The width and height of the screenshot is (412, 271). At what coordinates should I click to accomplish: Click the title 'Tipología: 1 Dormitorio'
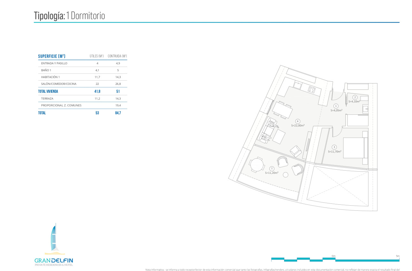click(x=70, y=16)
